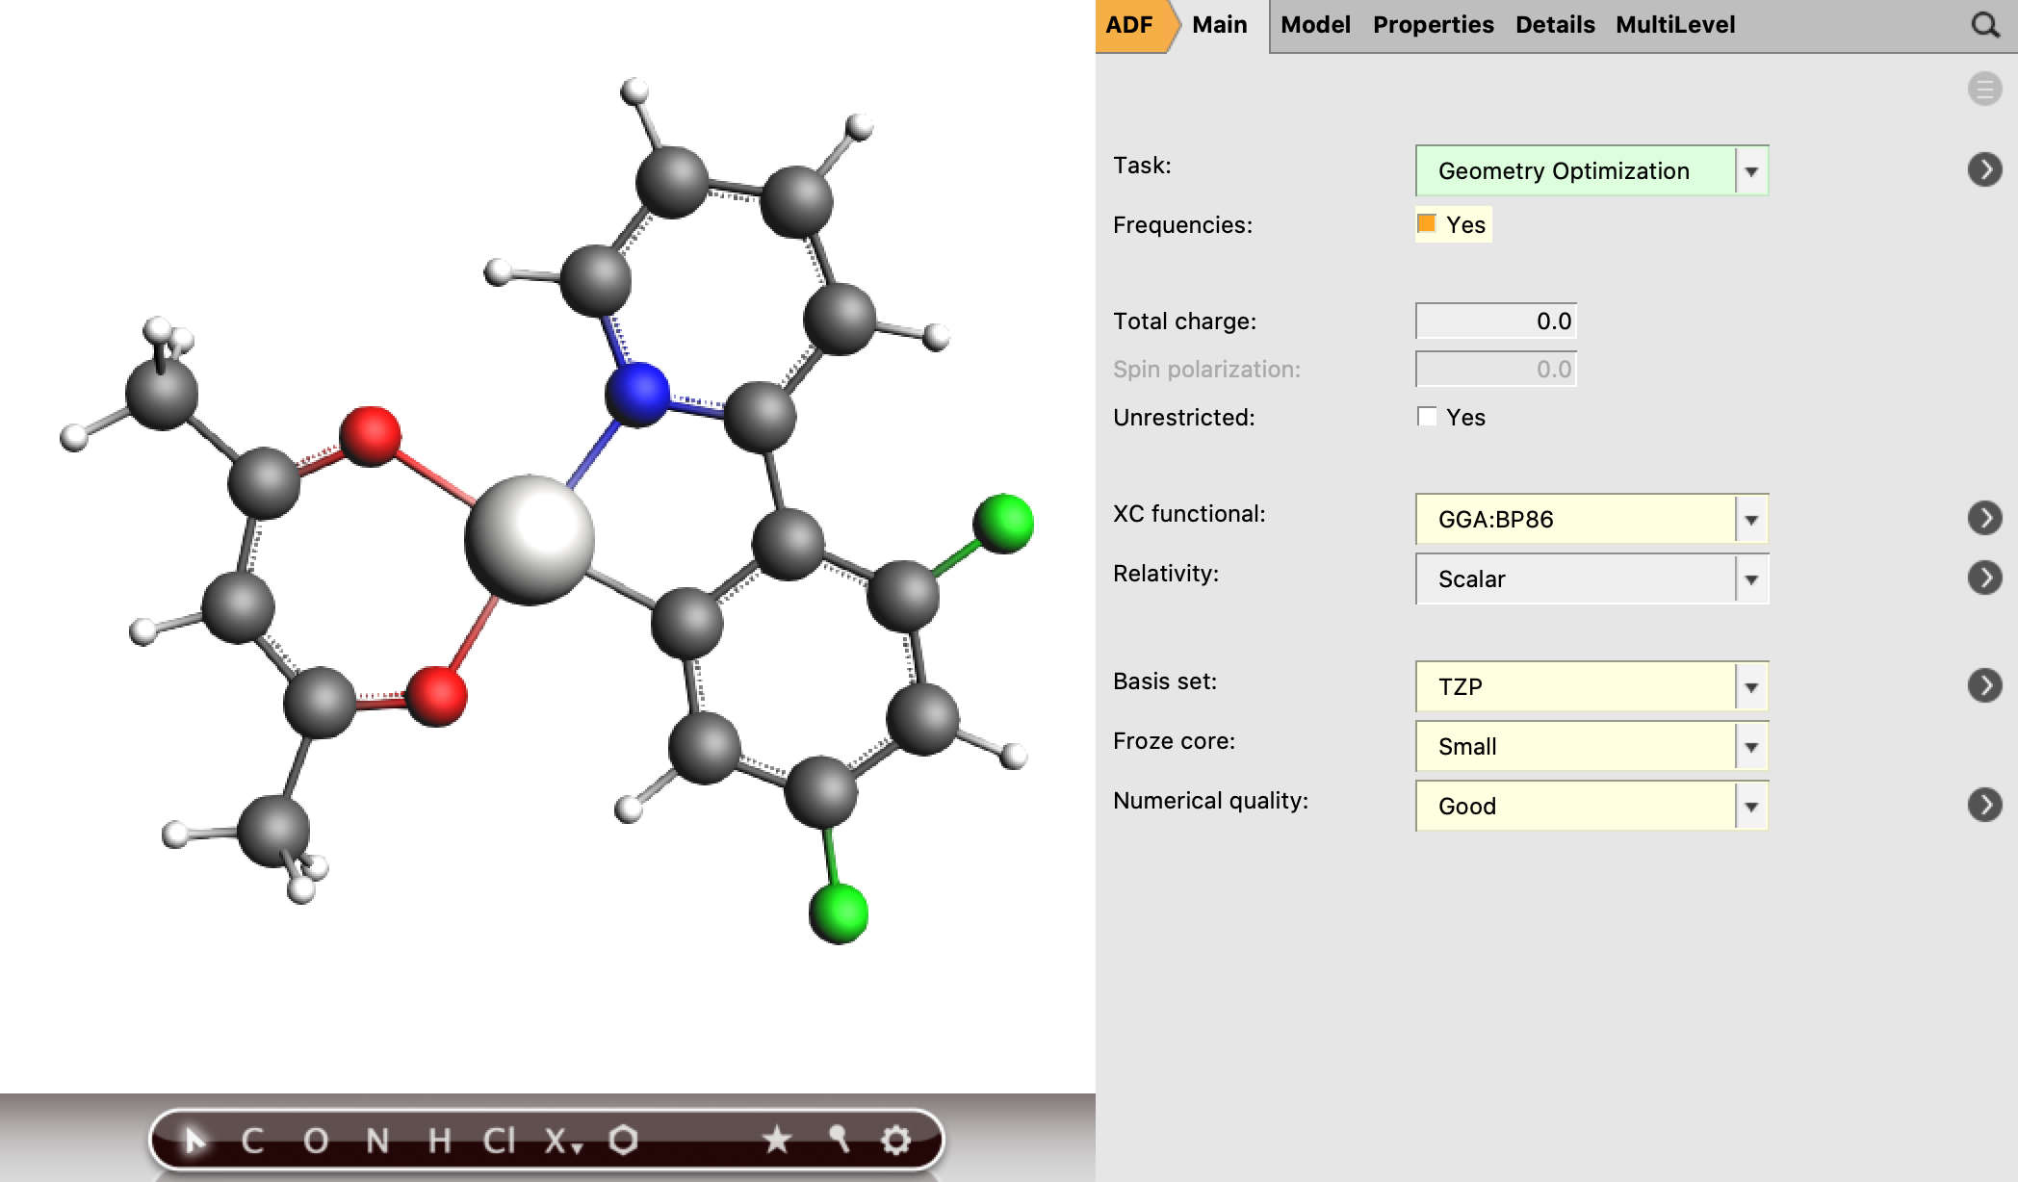Viewport: 2018px width, 1182px height.
Task: Click the Relativity details arrow button
Action: coord(1984,578)
